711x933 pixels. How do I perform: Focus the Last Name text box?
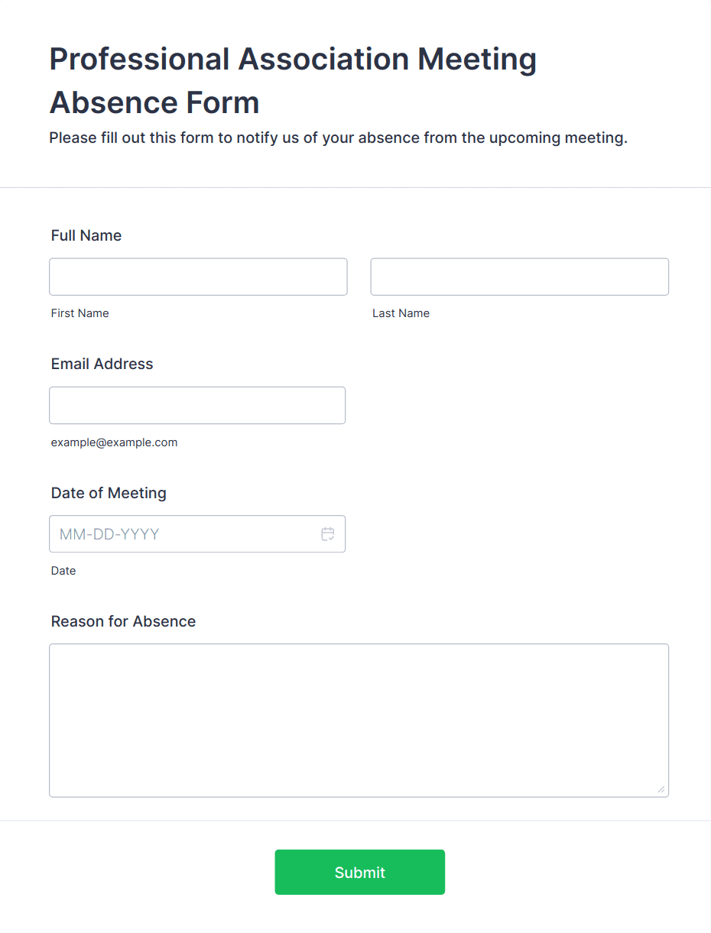coord(519,277)
